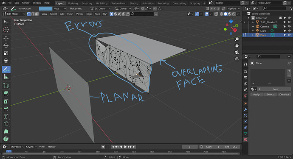Toggle Collection exclude checkbox
Screen dimensions: 293x159
pyautogui.click(x=281, y=18)
